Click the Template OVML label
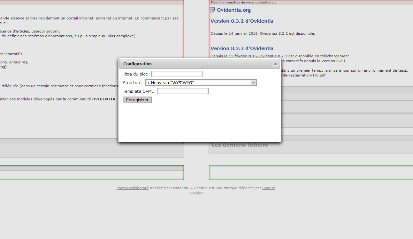The height and width of the screenshot is (239, 413). (x=138, y=91)
